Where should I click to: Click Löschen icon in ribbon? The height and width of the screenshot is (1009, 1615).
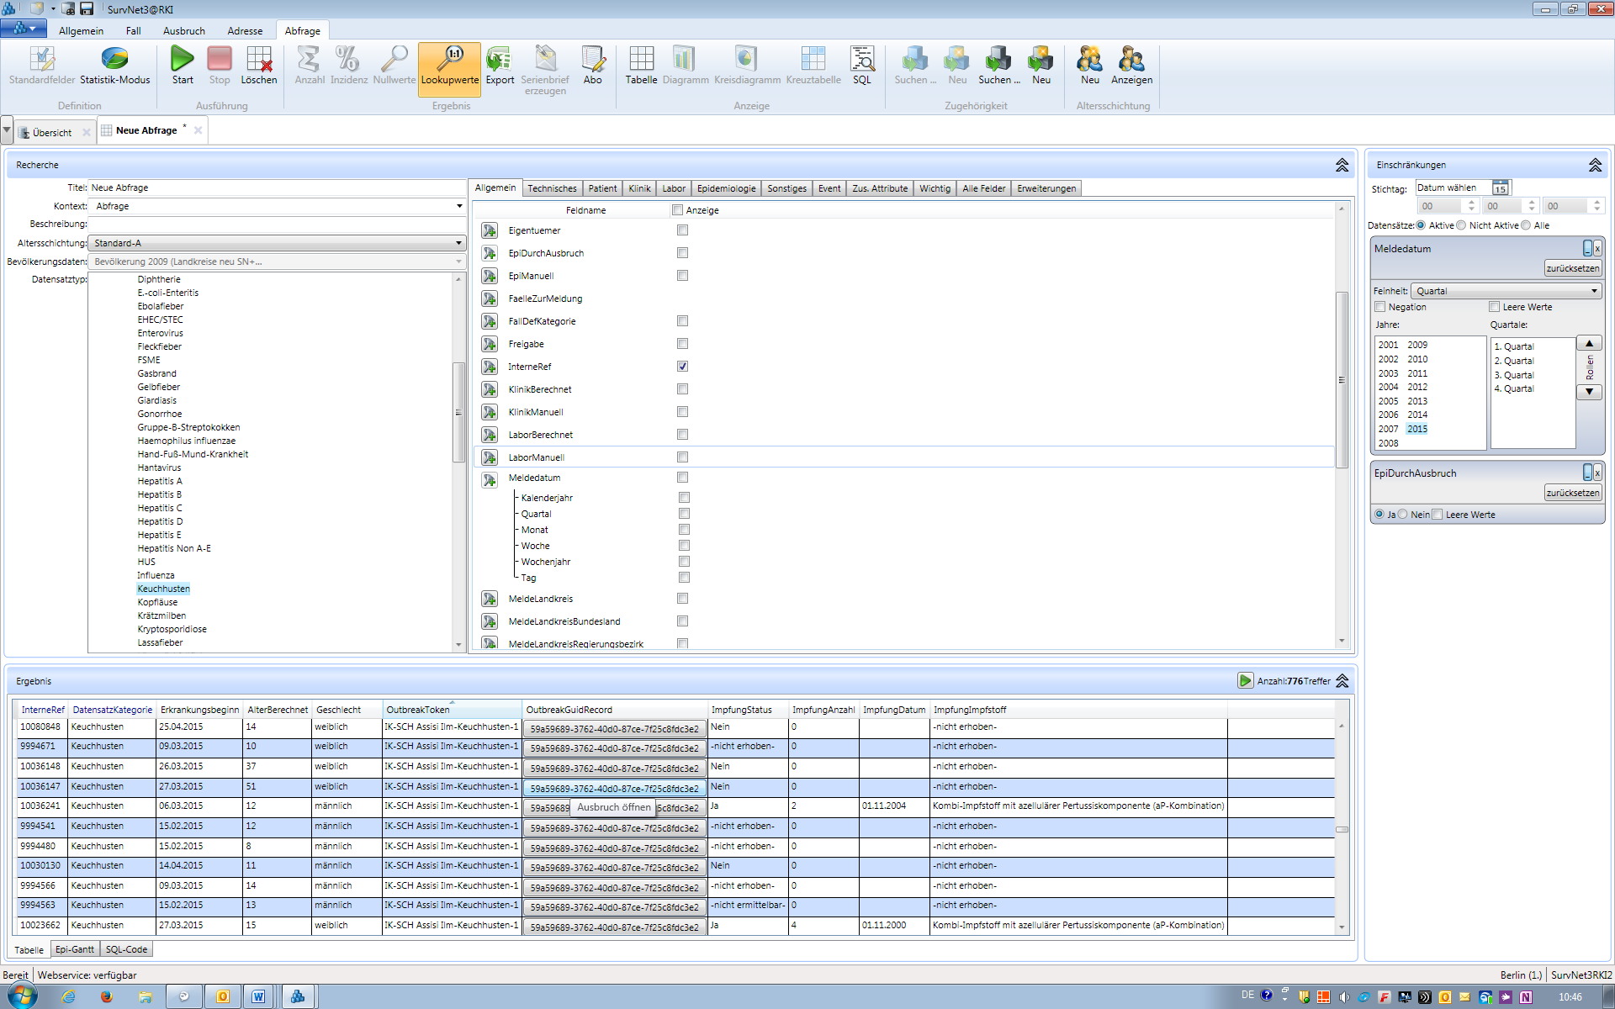258,60
